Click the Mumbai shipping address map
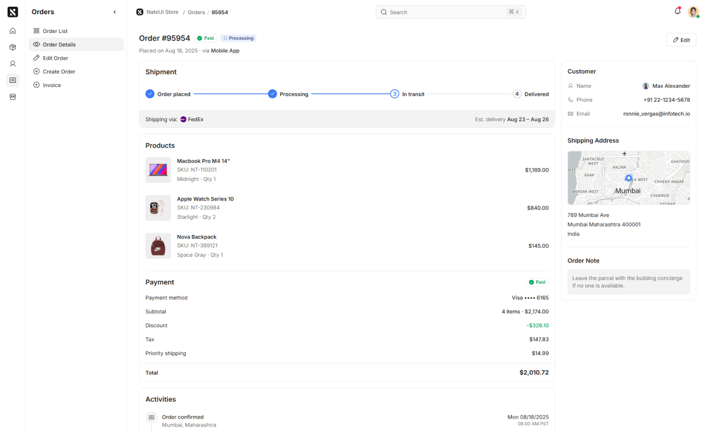This screenshot has width=707, height=432. click(628, 178)
